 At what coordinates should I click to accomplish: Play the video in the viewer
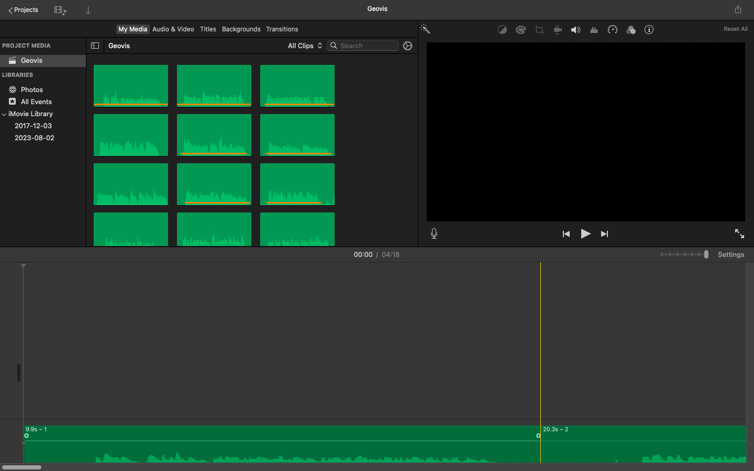[x=585, y=234]
